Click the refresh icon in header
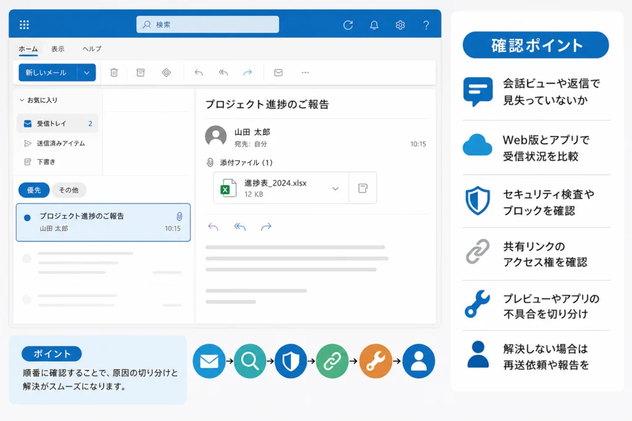The image size is (632, 421). (x=348, y=25)
